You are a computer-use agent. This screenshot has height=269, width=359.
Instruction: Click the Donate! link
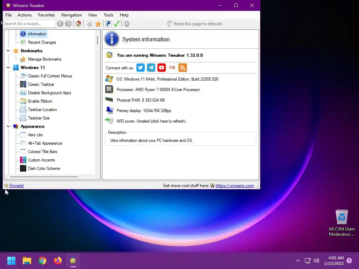17,186
